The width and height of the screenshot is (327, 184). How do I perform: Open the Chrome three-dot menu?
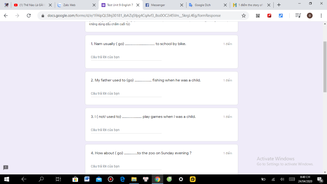(x=321, y=15)
